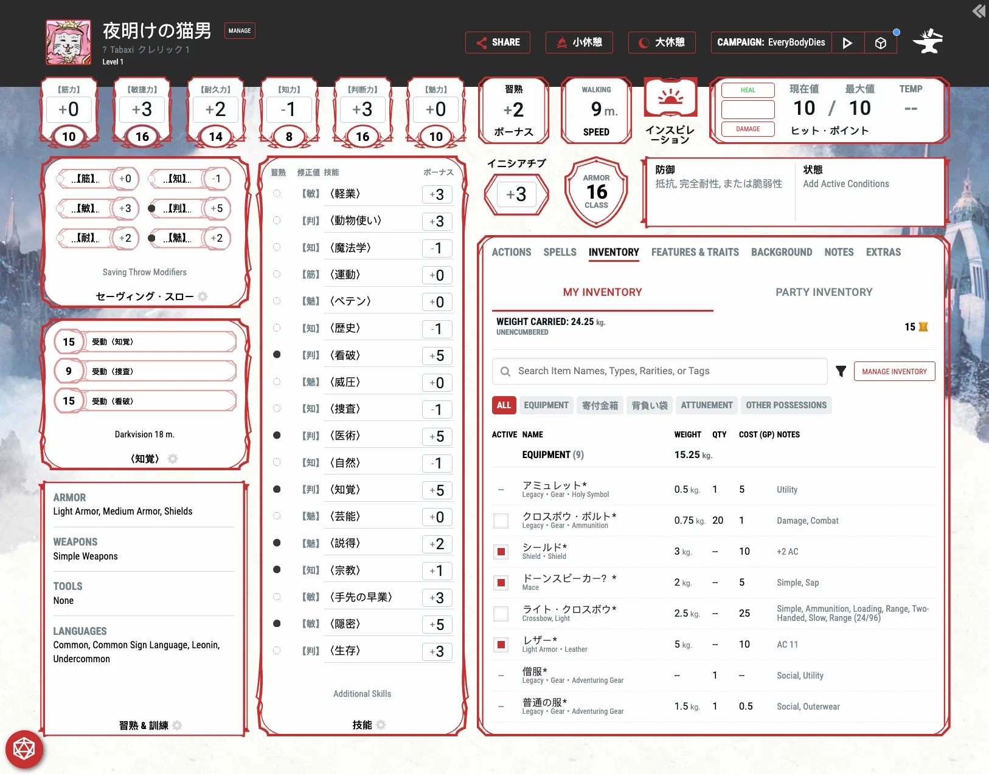Open skills settings gear icon
Screen dimensions: 989x774
(381, 725)
